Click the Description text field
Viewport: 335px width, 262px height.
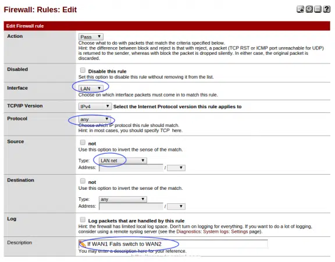tap(173, 244)
